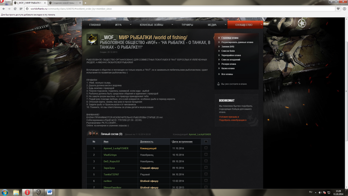Sort table by Должность column

click(x=147, y=142)
